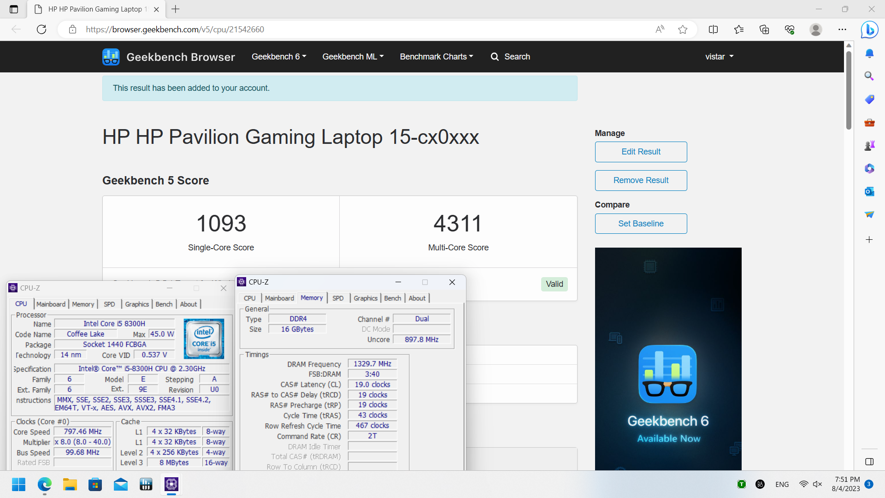The height and width of the screenshot is (498, 885).
Task: Open Shopping tag icon in sidebar
Action: coord(869,99)
